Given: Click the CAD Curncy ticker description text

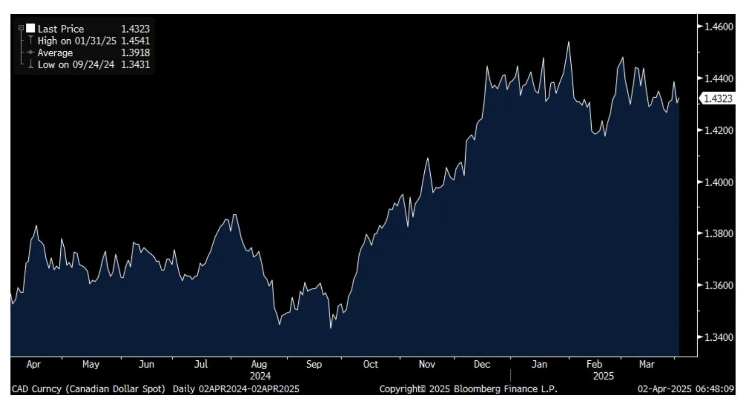Looking at the screenshot, I should pyautogui.click(x=88, y=389).
